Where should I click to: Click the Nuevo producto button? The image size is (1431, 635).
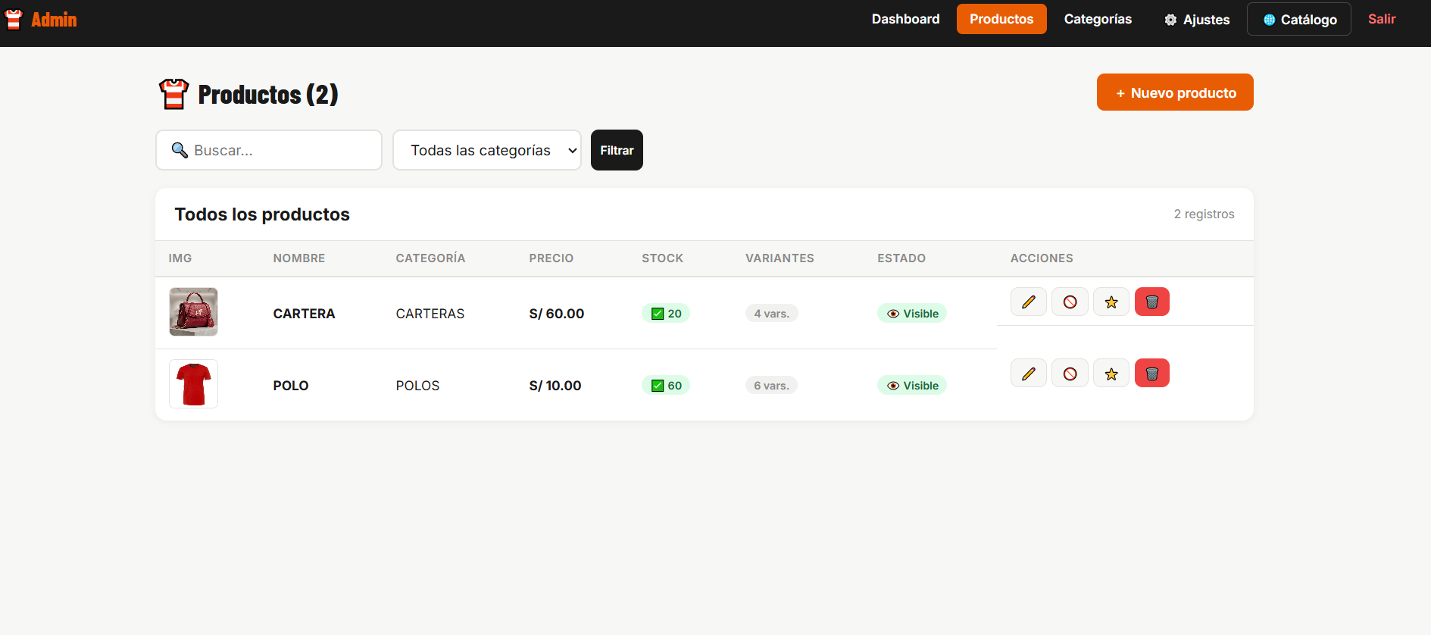coord(1175,92)
